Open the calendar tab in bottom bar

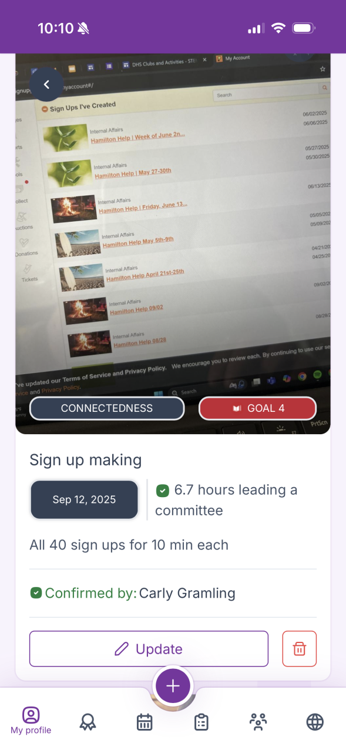point(145,722)
